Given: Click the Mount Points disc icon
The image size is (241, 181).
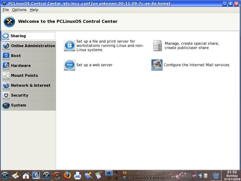Looking at the screenshot, I should point(6,75).
